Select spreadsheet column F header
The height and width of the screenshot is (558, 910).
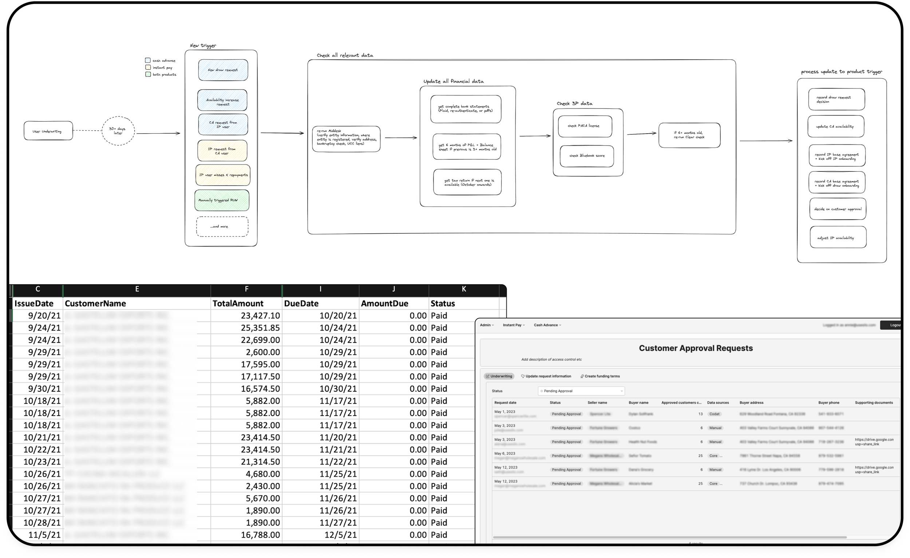(246, 289)
